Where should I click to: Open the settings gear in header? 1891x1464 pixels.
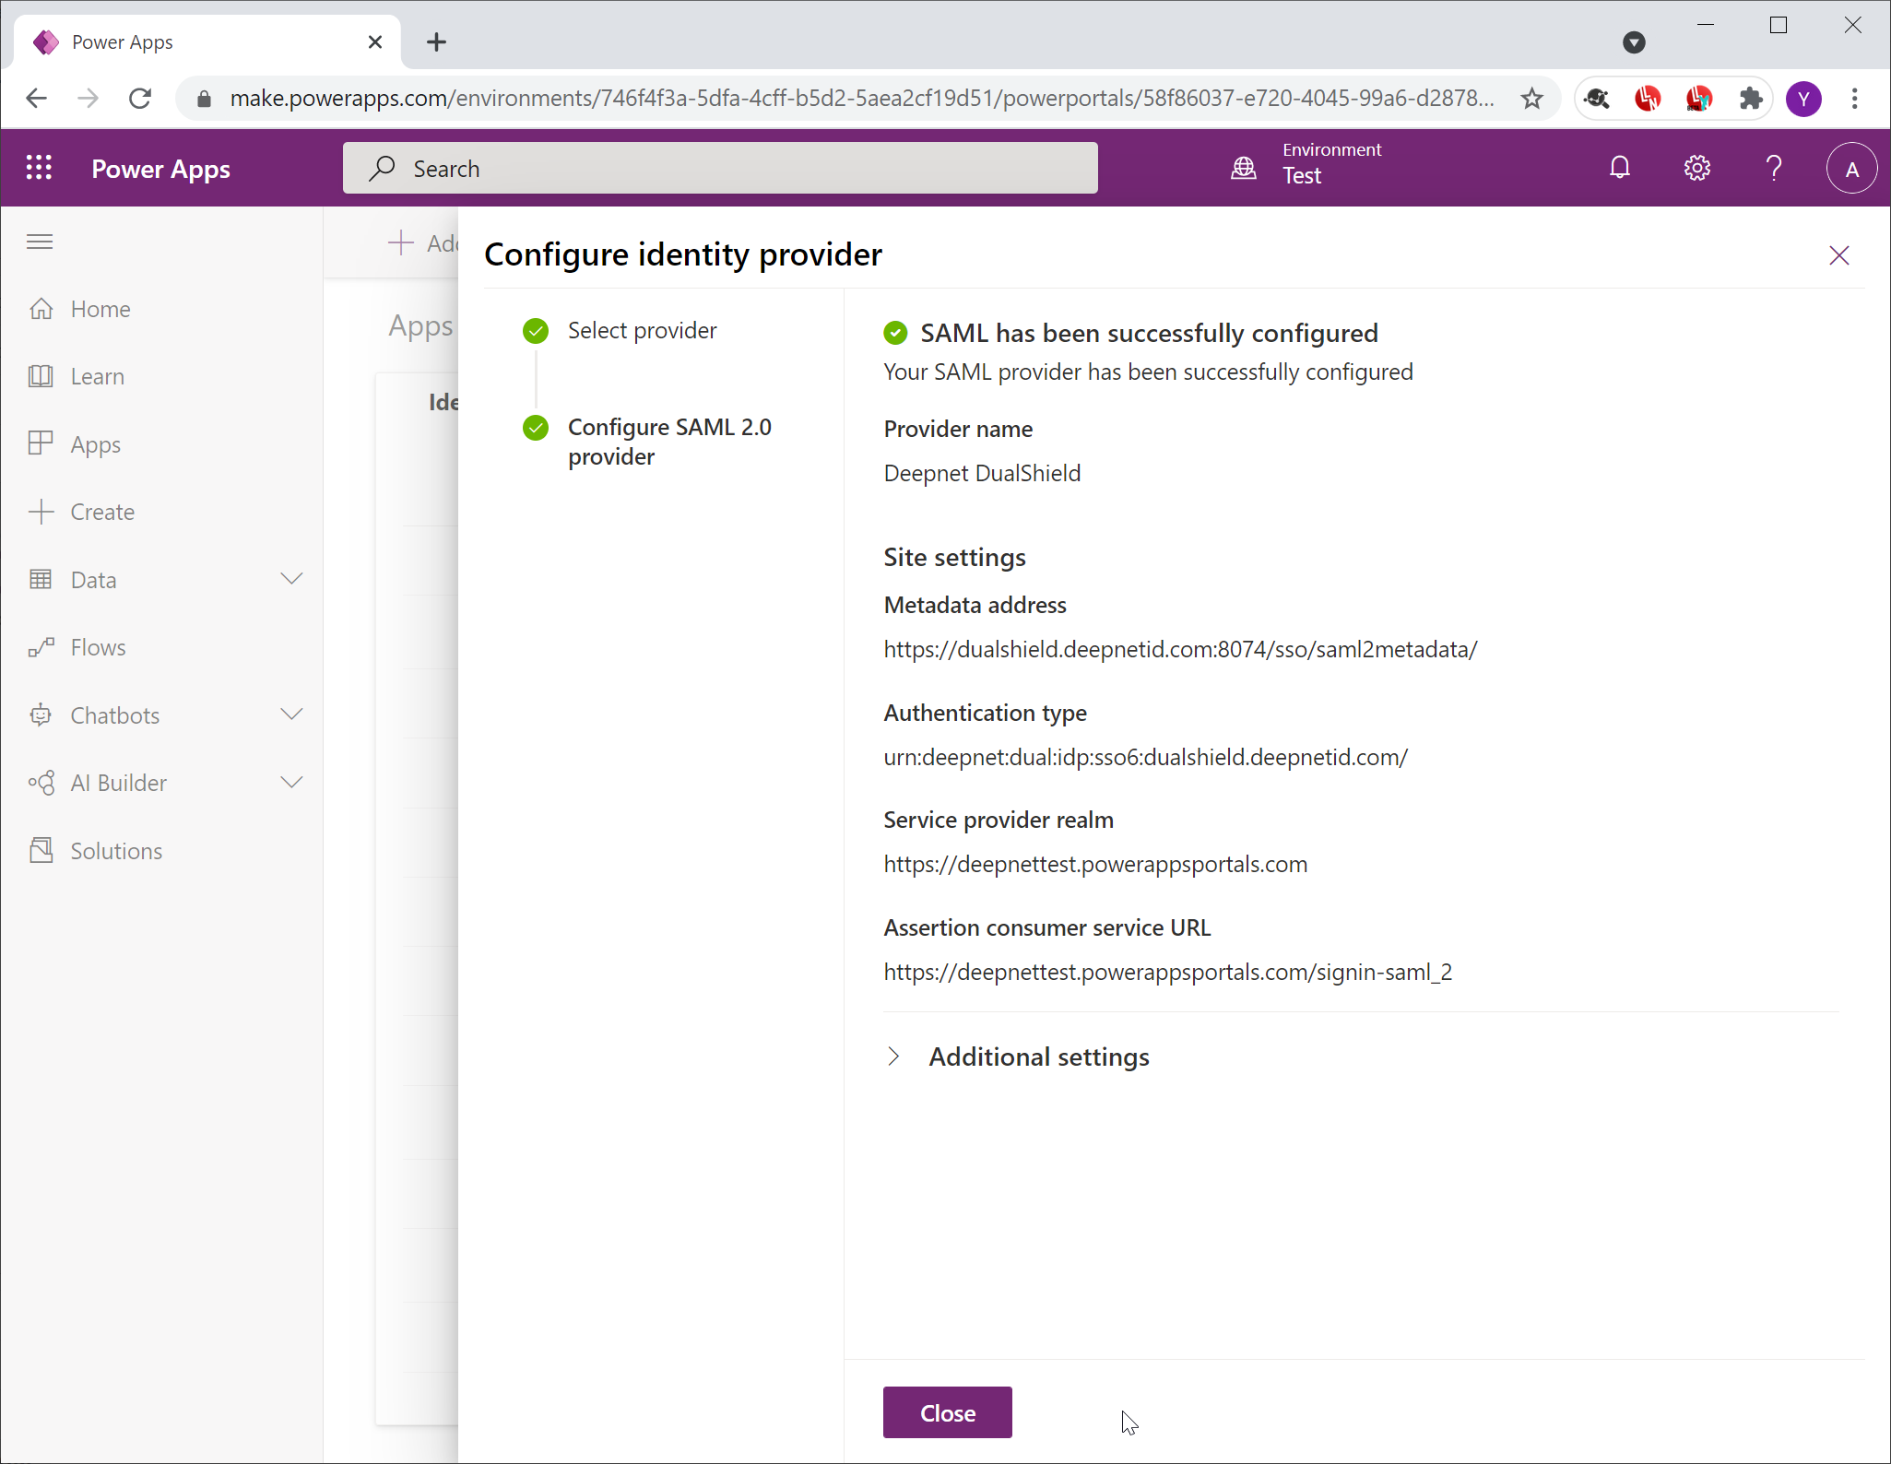(x=1696, y=168)
